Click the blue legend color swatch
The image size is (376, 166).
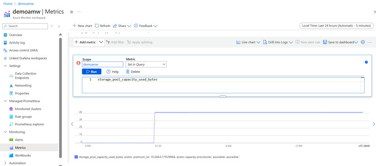(76, 157)
